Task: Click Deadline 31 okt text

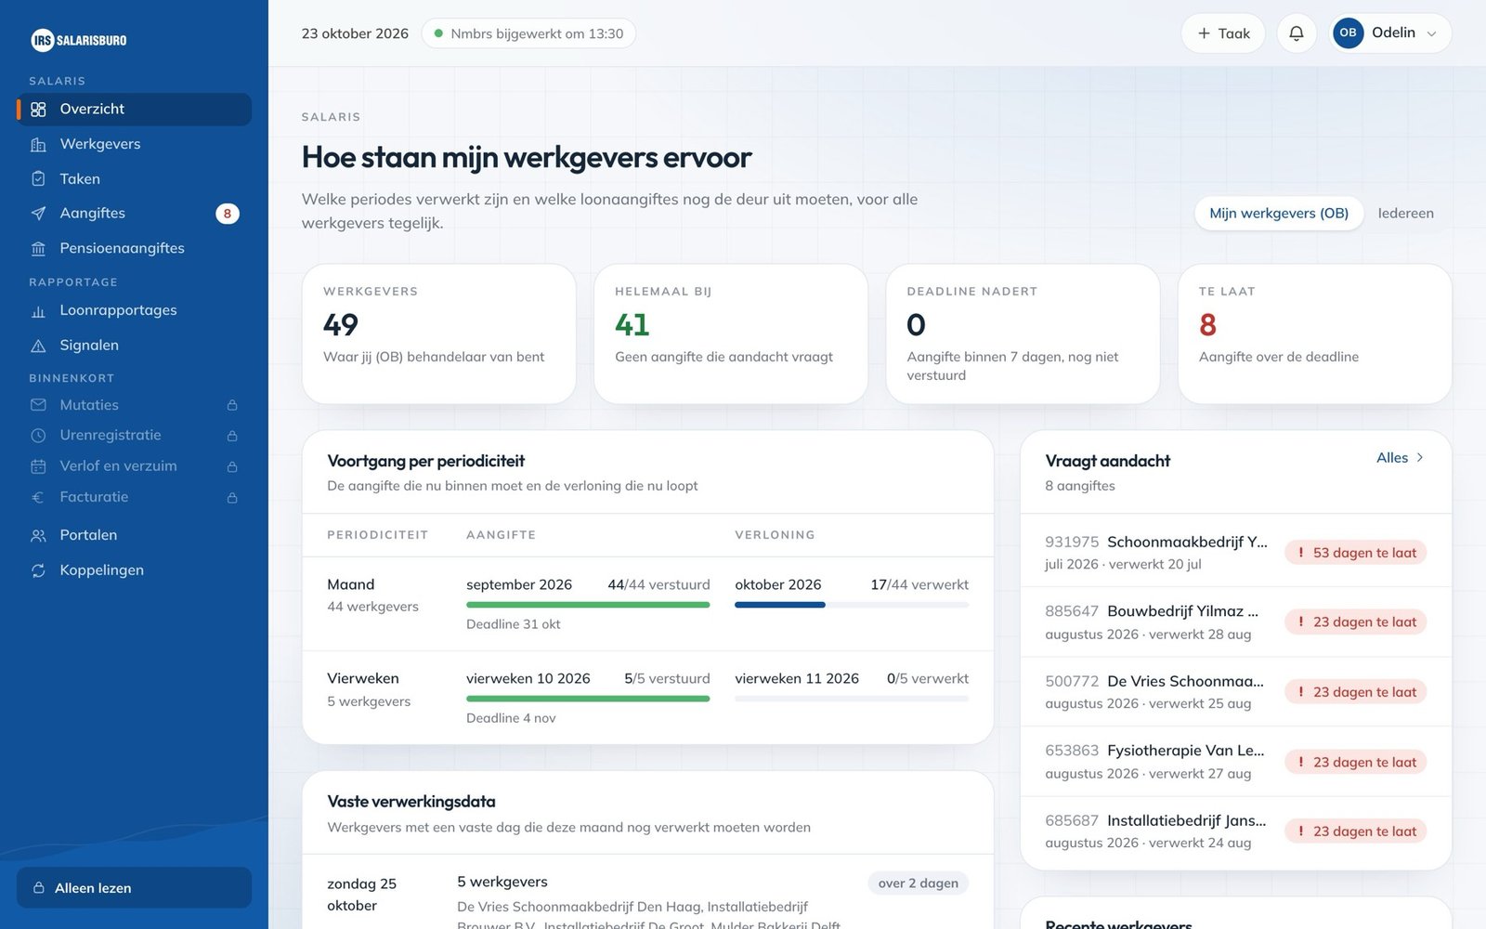Action: click(x=514, y=624)
